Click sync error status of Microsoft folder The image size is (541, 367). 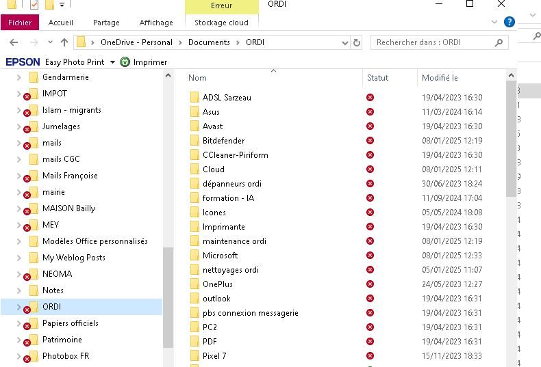point(370,256)
